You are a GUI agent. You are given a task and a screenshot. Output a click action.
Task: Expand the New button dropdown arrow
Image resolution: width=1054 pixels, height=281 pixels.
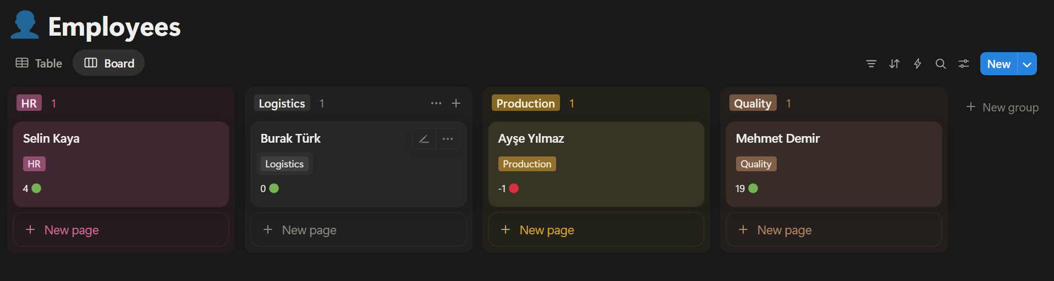tap(1027, 64)
